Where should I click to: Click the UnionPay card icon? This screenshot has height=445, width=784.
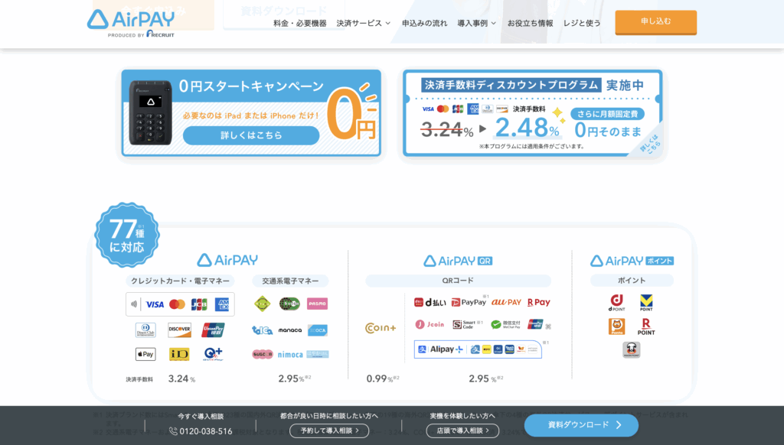pos(213,330)
